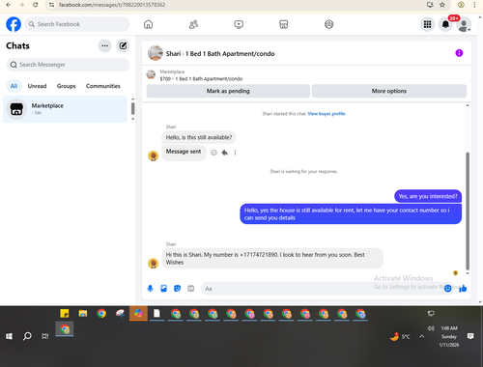Choose a sticker icon
Viewport: 483px width, 367px height.
click(177, 289)
